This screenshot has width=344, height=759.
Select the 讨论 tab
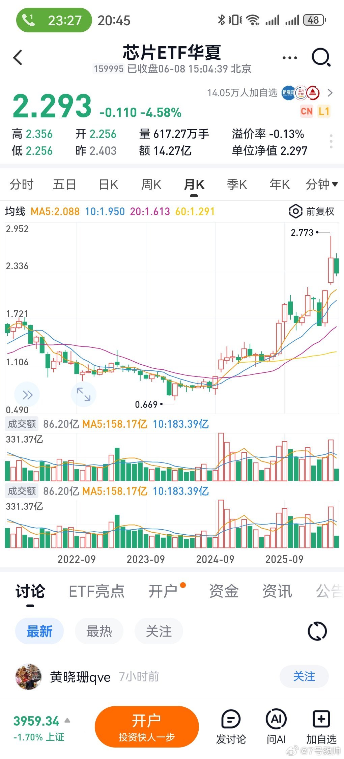point(30,591)
